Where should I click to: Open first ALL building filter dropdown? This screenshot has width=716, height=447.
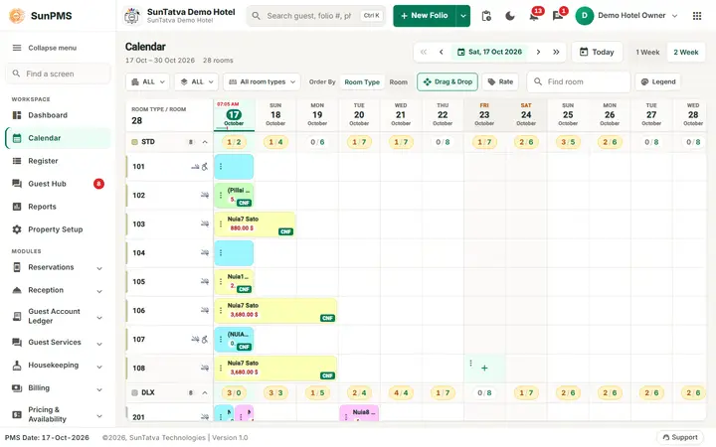tap(147, 82)
